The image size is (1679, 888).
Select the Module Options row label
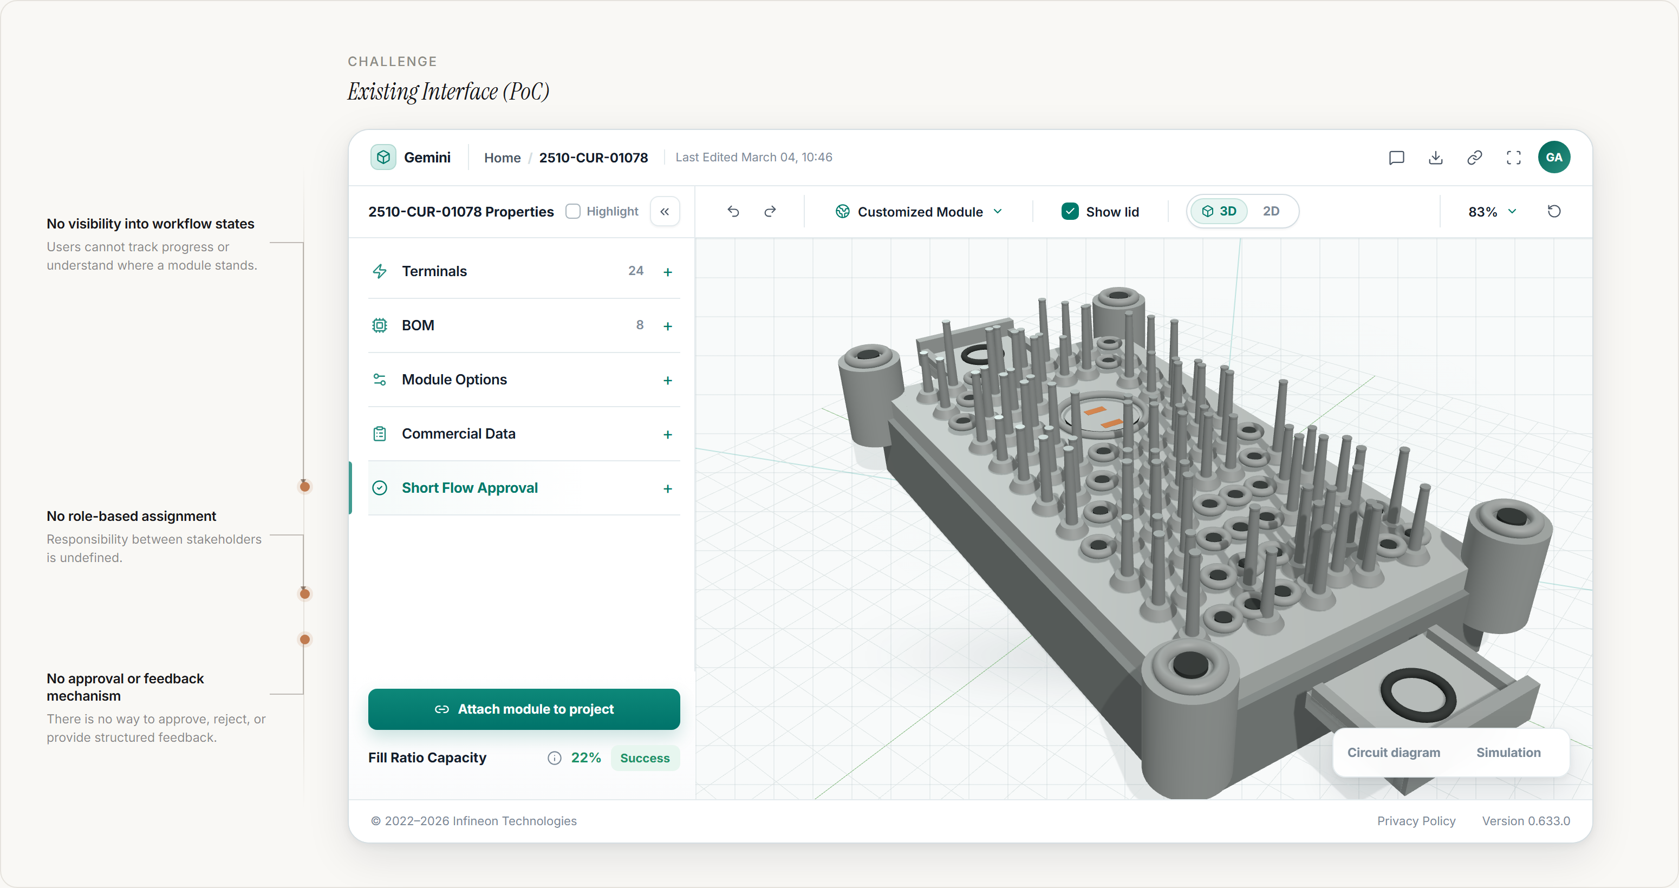click(454, 379)
